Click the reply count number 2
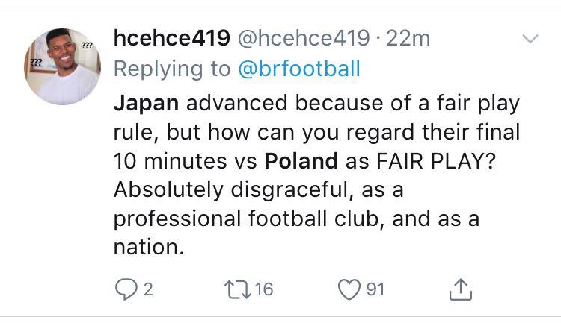 [x=147, y=289]
